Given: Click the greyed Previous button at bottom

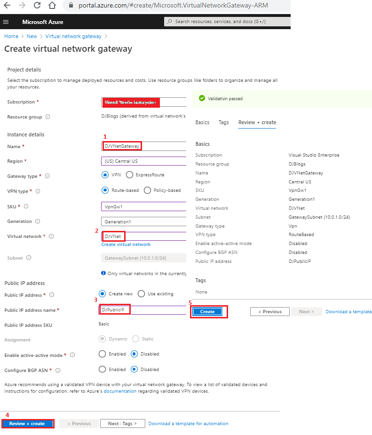Looking at the screenshot, I should pyautogui.click(x=79, y=423).
